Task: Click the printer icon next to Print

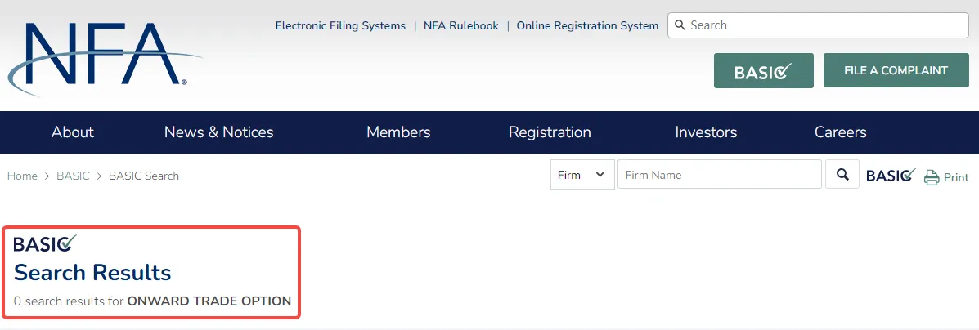Action: tap(932, 177)
